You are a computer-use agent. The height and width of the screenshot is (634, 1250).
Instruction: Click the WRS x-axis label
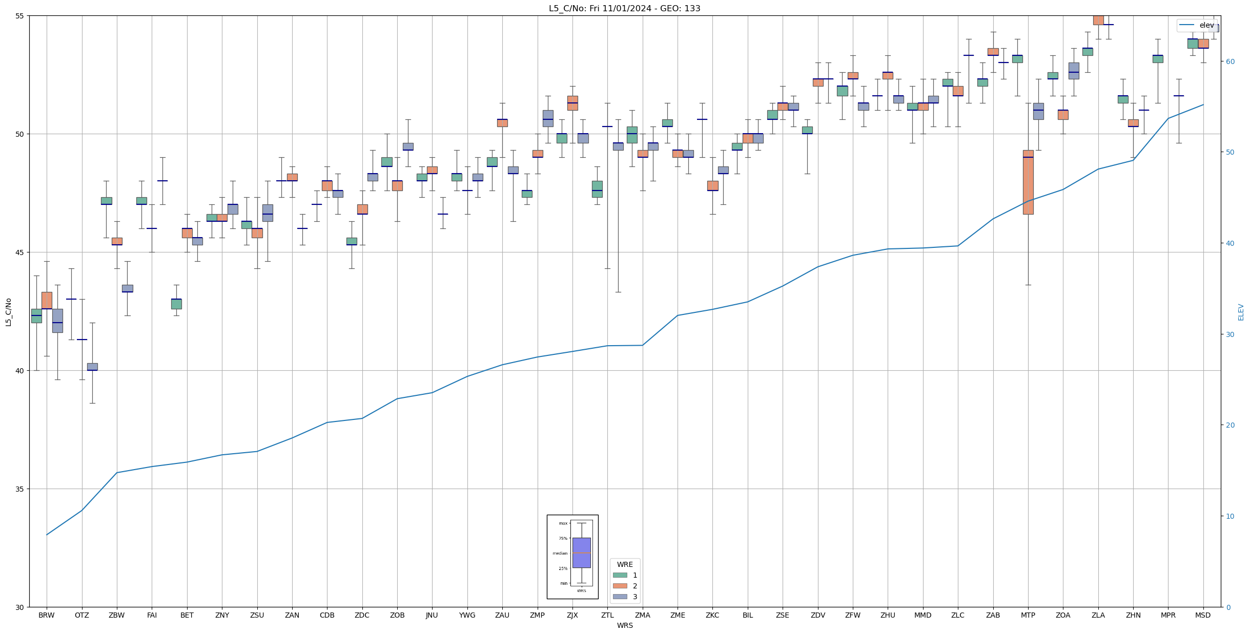624,625
